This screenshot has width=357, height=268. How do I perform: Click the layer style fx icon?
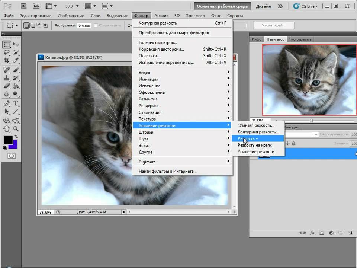tap(312, 233)
